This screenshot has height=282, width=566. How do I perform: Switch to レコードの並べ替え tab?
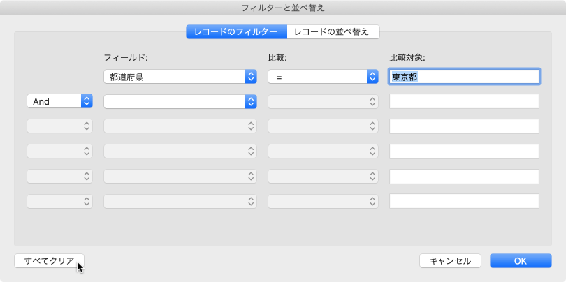coord(333,31)
